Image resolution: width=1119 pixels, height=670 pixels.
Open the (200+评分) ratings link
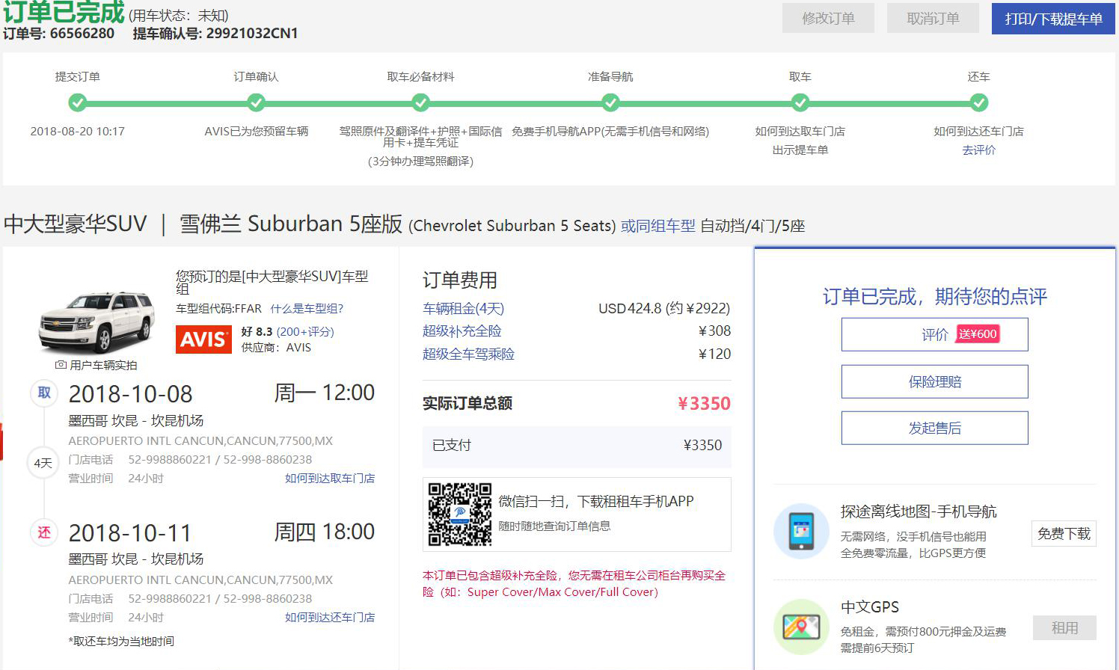305,331
